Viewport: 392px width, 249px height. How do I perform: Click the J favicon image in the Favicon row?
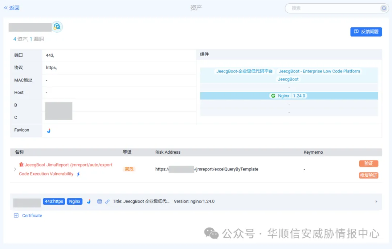click(x=49, y=130)
